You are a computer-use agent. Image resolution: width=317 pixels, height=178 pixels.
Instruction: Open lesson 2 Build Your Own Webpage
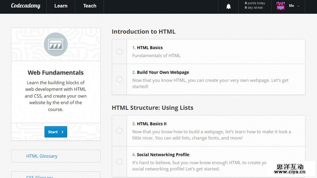pyautogui.click(x=163, y=72)
